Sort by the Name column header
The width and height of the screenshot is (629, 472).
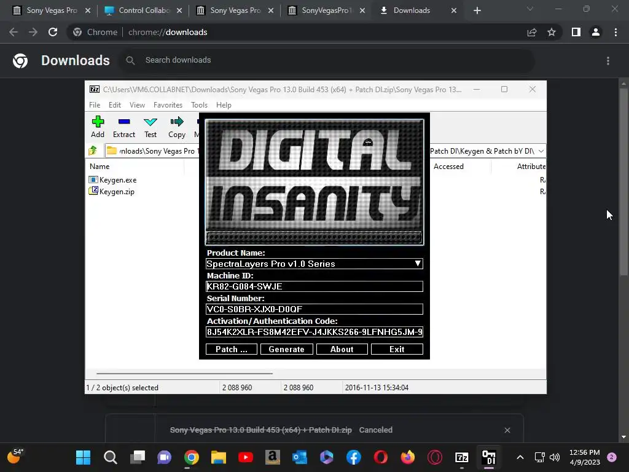pos(135,166)
